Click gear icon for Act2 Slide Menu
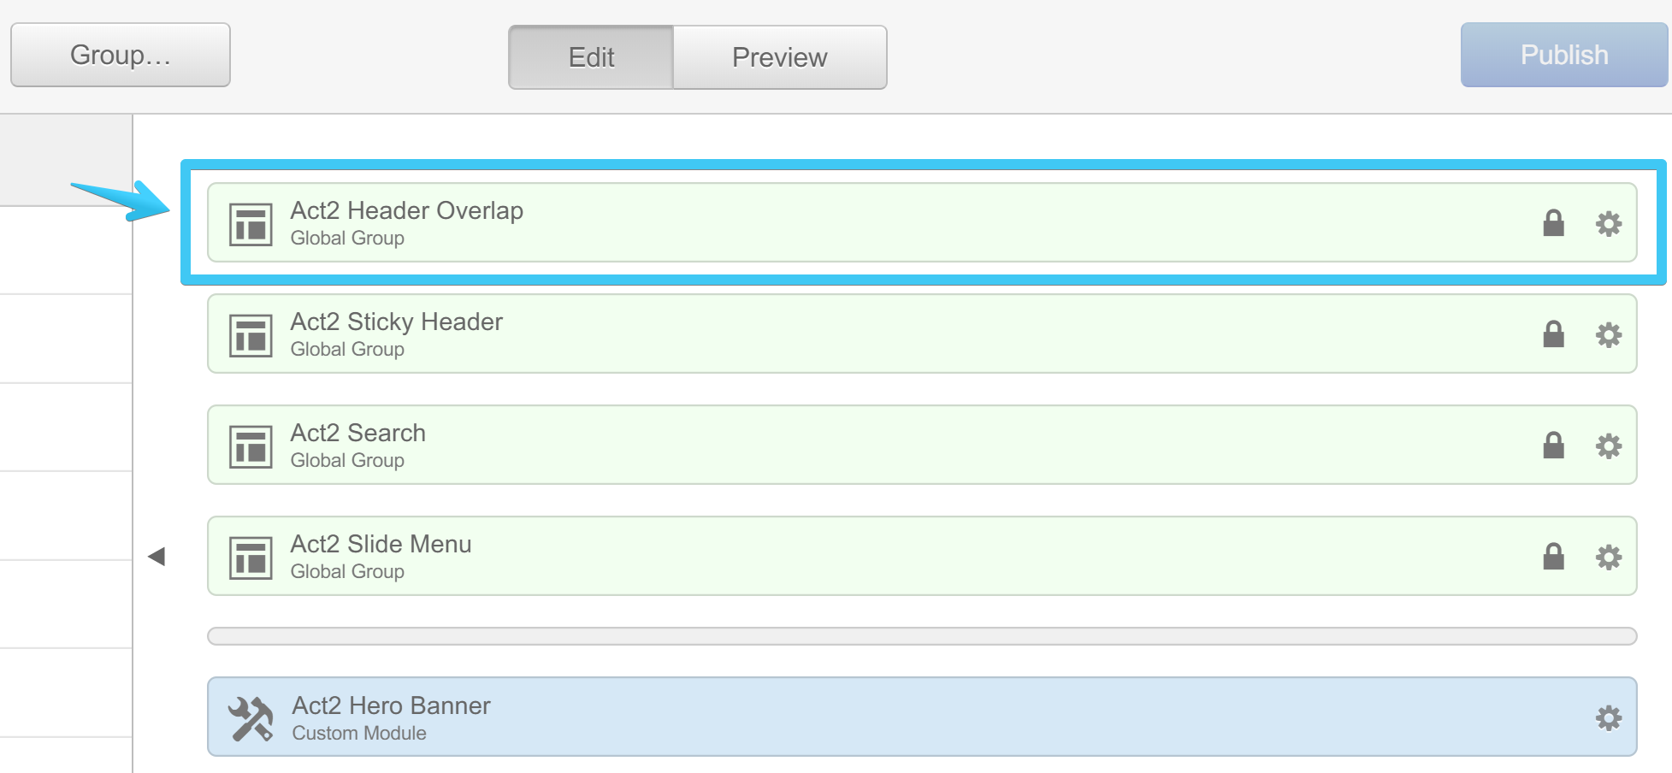 pos(1608,558)
